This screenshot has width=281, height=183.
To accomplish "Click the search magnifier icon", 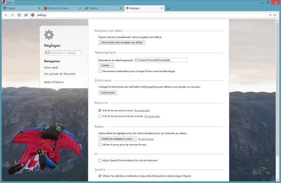I will 46,53.
